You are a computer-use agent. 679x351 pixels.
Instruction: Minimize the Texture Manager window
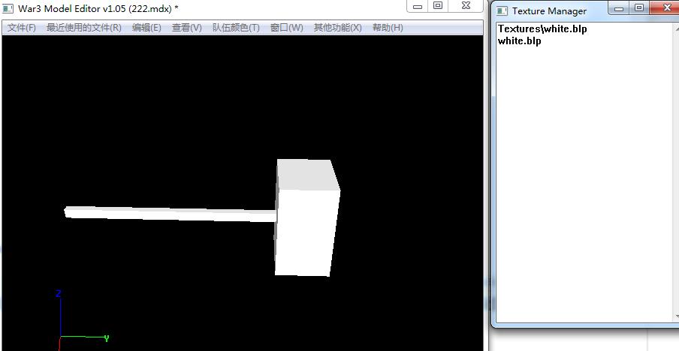pyautogui.click(x=619, y=8)
